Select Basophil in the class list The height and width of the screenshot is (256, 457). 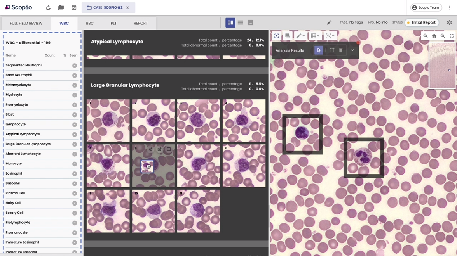point(12,183)
